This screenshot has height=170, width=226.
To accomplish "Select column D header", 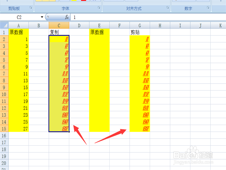I will 79,25.
